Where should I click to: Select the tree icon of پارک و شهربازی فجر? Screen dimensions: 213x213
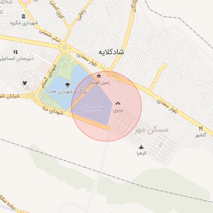(x=67, y=85)
